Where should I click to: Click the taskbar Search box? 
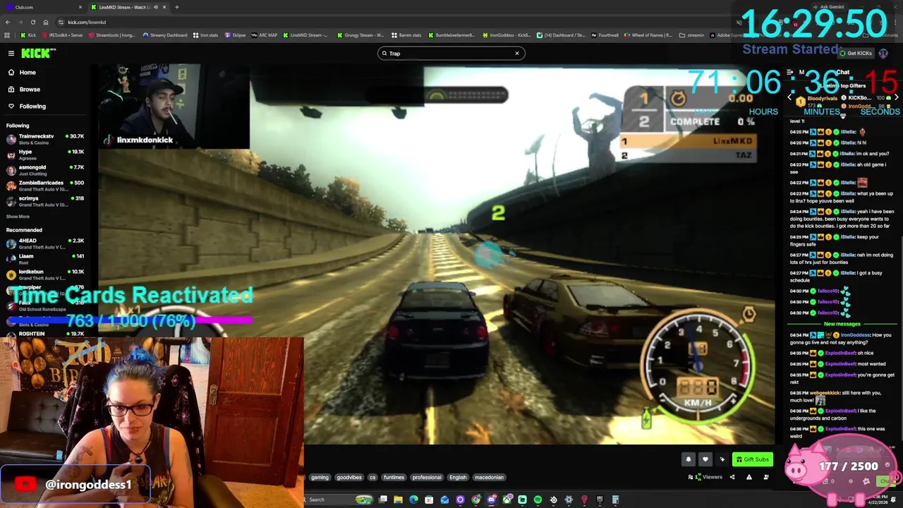pyautogui.click(x=339, y=500)
